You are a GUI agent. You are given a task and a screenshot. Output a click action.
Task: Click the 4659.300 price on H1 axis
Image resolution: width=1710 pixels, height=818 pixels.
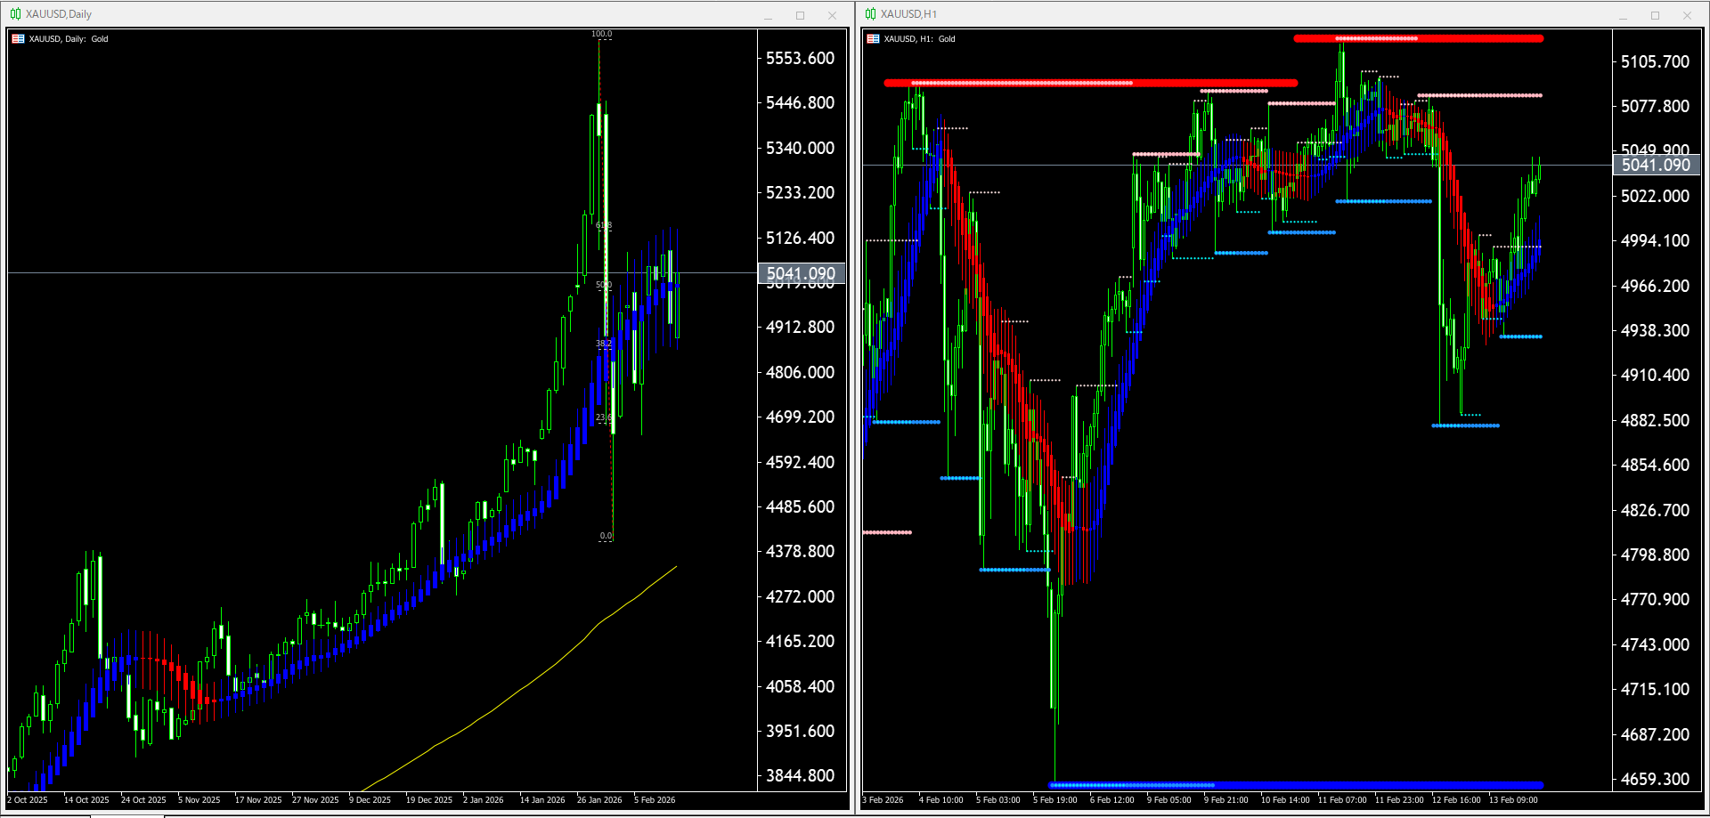pyautogui.click(x=1655, y=779)
